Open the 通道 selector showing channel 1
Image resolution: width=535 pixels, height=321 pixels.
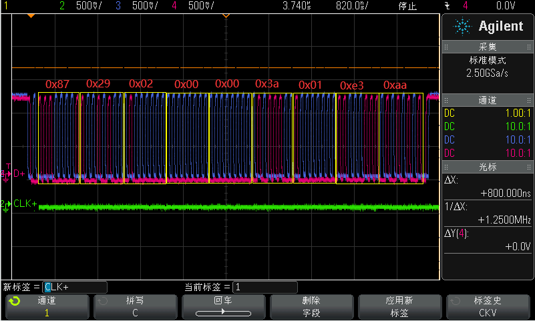(x=47, y=307)
